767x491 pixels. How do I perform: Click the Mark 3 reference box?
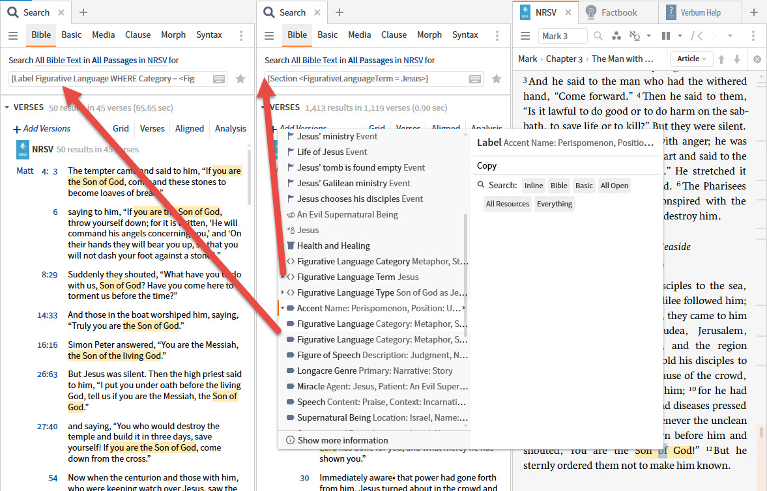pyautogui.click(x=562, y=36)
